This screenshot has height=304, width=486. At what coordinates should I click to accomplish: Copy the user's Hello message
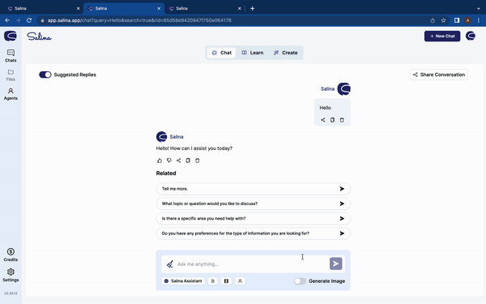[x=332, y=120]
